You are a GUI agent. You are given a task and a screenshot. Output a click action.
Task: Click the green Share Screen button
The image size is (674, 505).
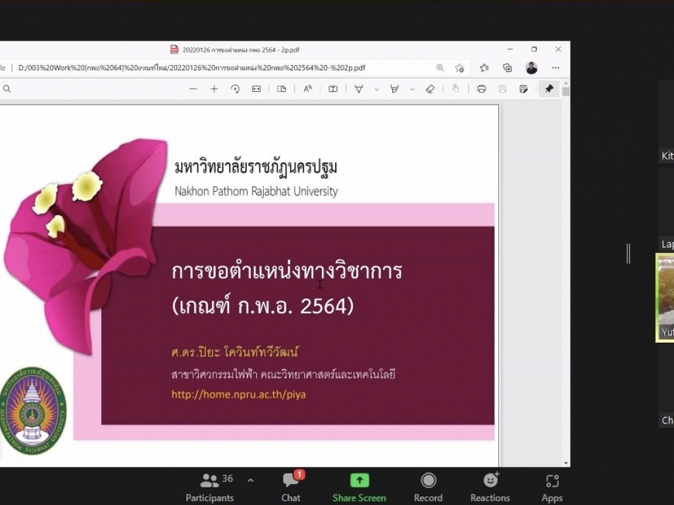point(359,487)
